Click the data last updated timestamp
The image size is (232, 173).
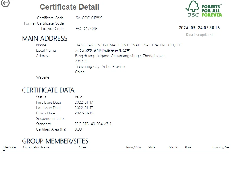tap(199, 28)
